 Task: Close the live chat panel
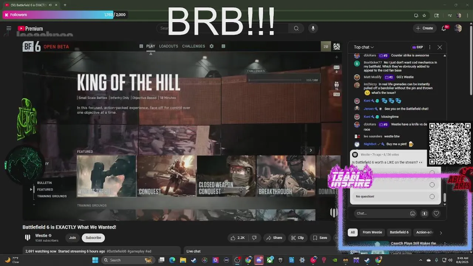(x=440, y=47)
